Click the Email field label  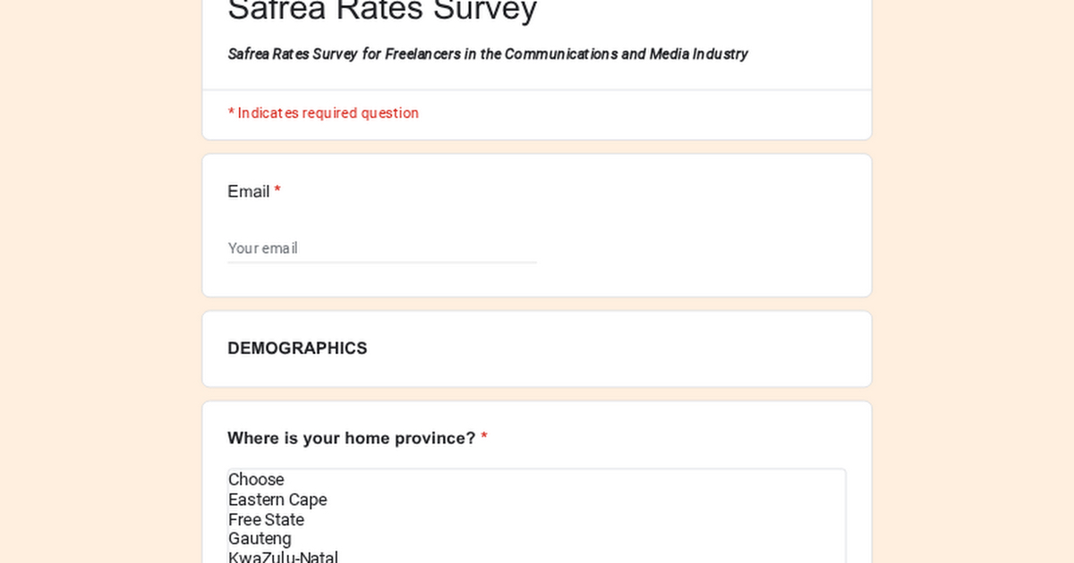pos(248,191)
